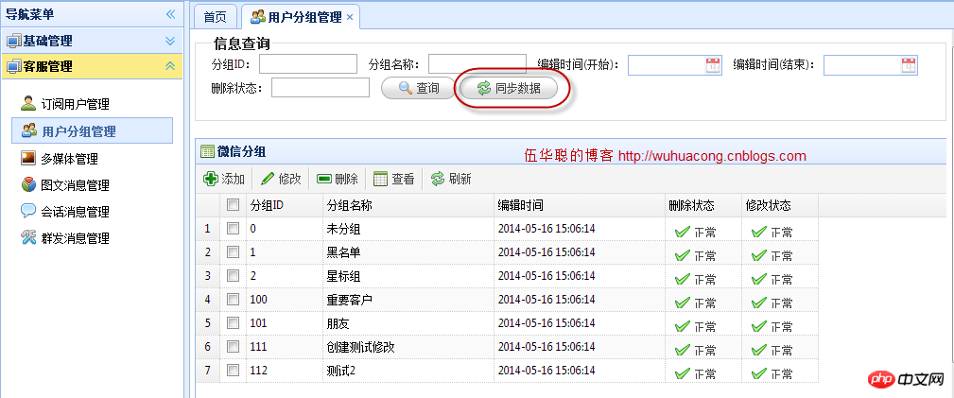This screenshot has width=954, height=398.
Task: Click the 刷新 refresh arrows icon
Action: tap(438, 179)
